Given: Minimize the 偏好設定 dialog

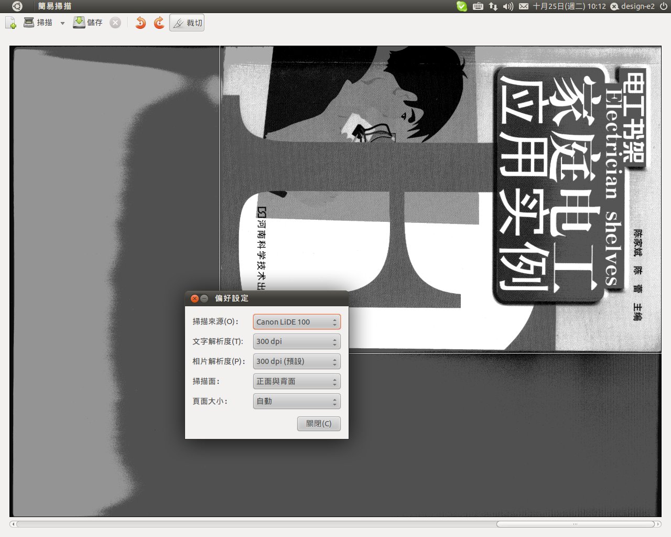Looking at the screenshot, I should point(204,298).
